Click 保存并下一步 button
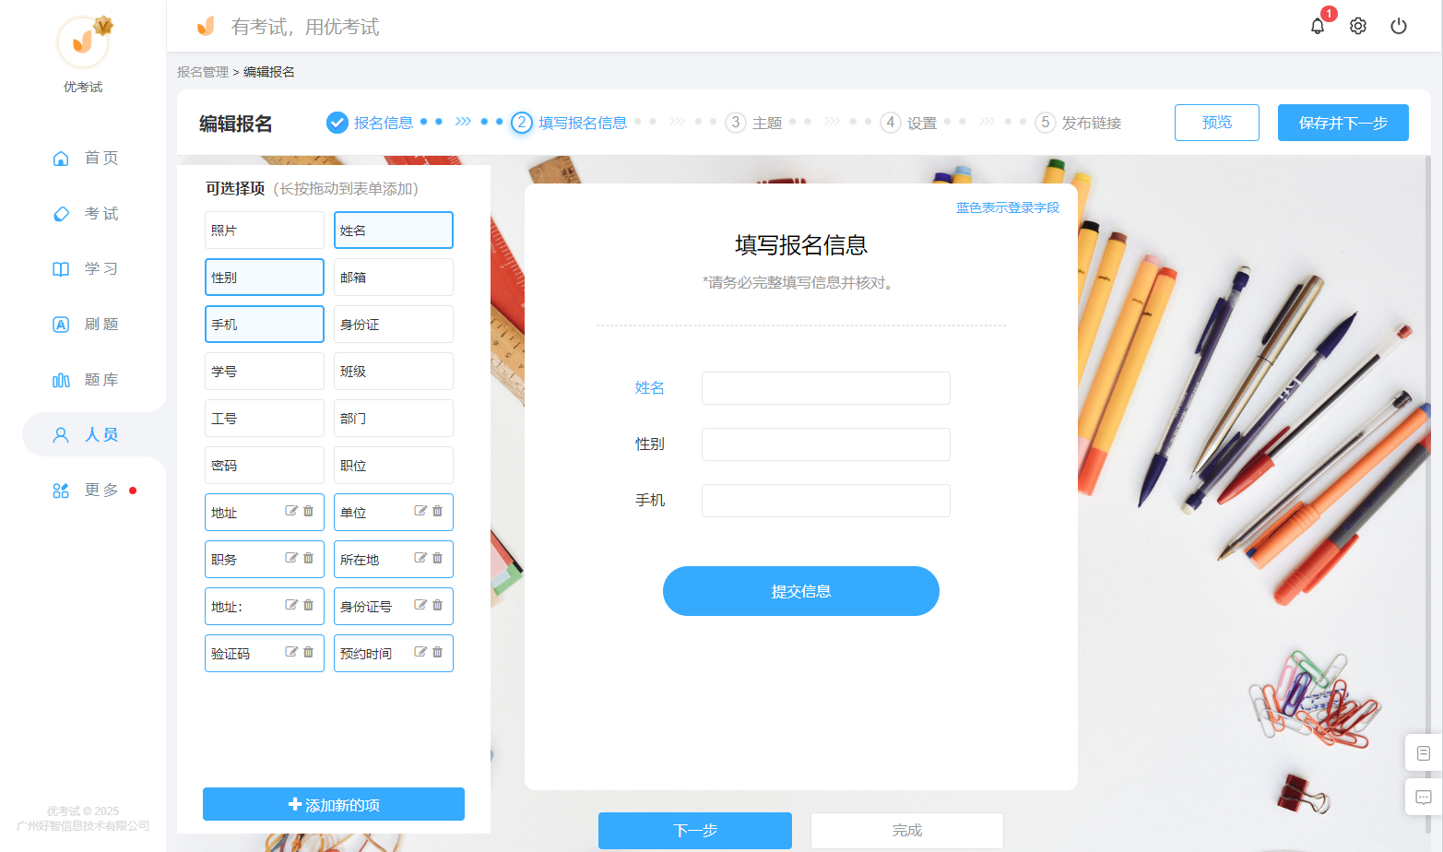Image resolution: width=1443 pixels, height=852 pixels. tap(1343, 123)
